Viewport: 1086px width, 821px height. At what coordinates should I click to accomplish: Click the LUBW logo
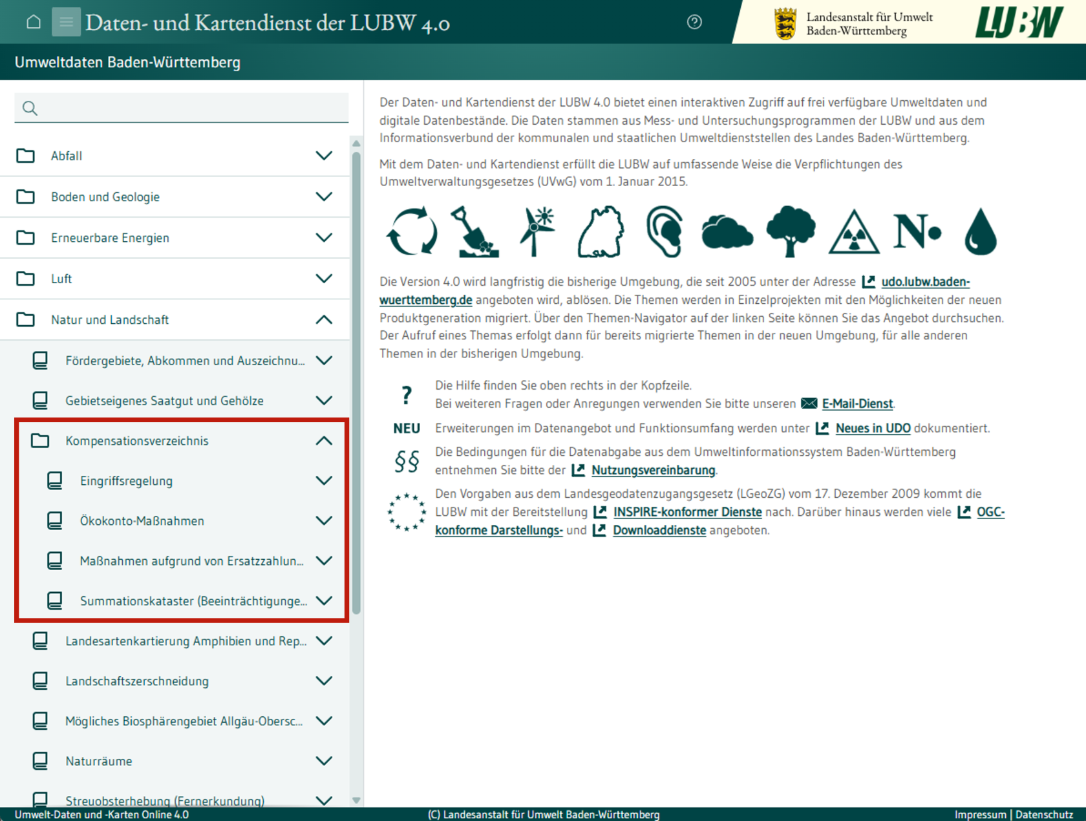tap(1019, 23)
